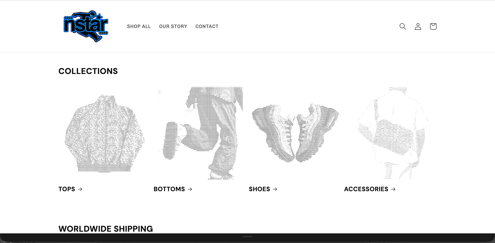Click the arrow next to SHOES
This screenshot has width=495, height=243.
[275, 189]
